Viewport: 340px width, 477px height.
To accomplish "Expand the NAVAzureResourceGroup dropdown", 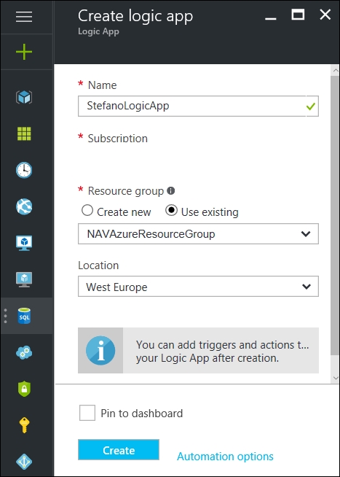I will (198, 233).
